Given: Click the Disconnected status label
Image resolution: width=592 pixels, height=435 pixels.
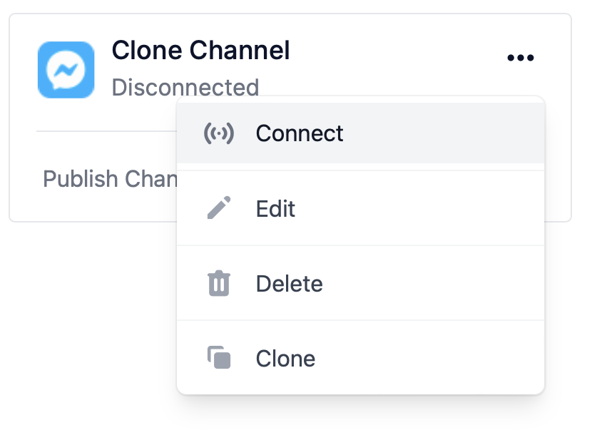Looking at the screenshot, I should 185,87.
